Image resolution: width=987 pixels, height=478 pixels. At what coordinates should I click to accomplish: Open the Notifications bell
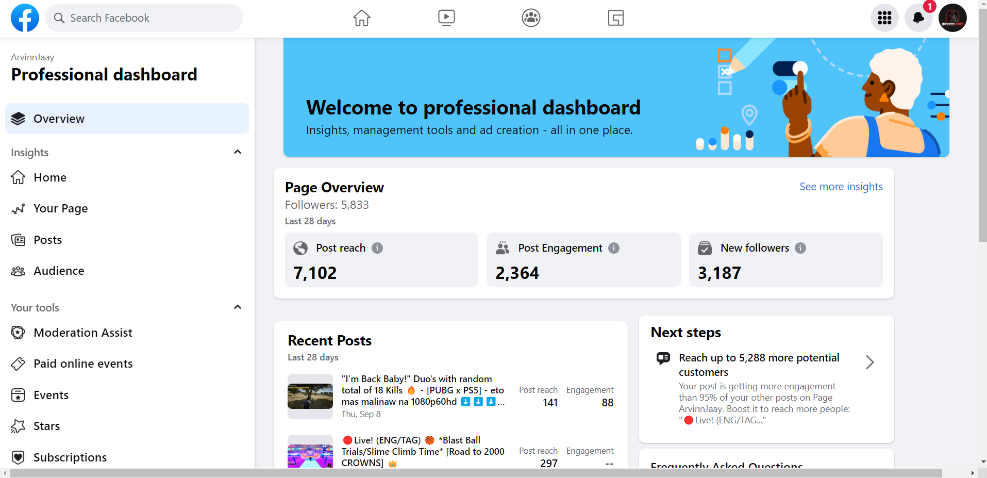click(x=918, y=18)
